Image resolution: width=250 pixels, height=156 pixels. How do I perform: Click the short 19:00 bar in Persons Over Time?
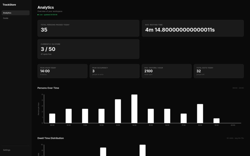217,121
